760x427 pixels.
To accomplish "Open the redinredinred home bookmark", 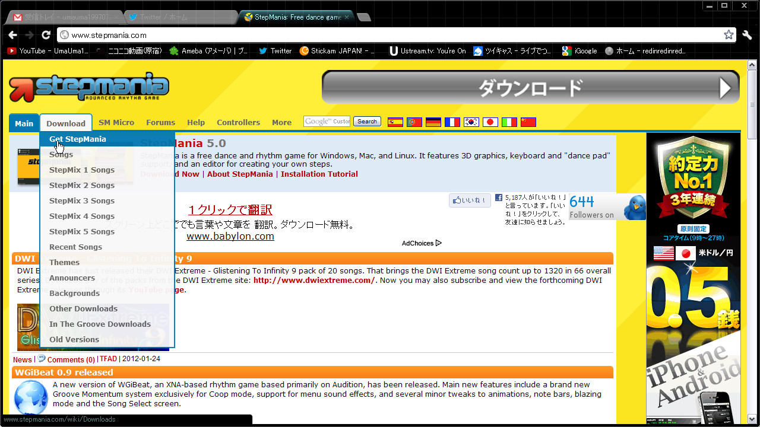I will point(645,51).
